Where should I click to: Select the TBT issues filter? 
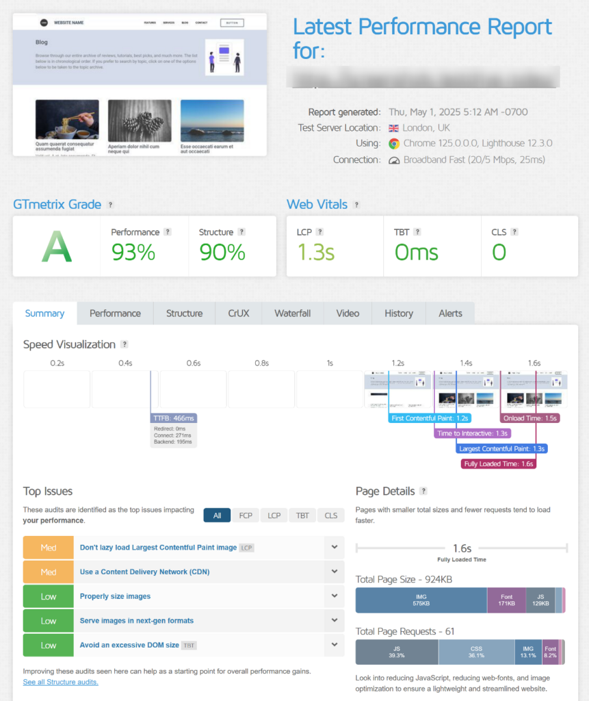(x=302, y=515)
